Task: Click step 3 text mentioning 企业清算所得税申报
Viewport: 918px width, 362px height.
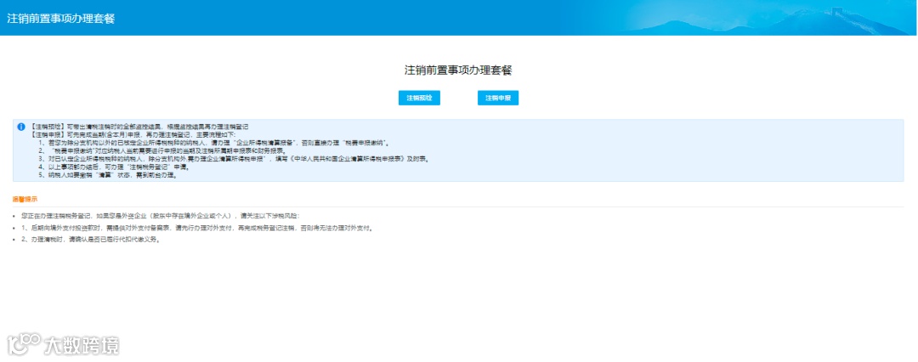Action: (235, 159)
